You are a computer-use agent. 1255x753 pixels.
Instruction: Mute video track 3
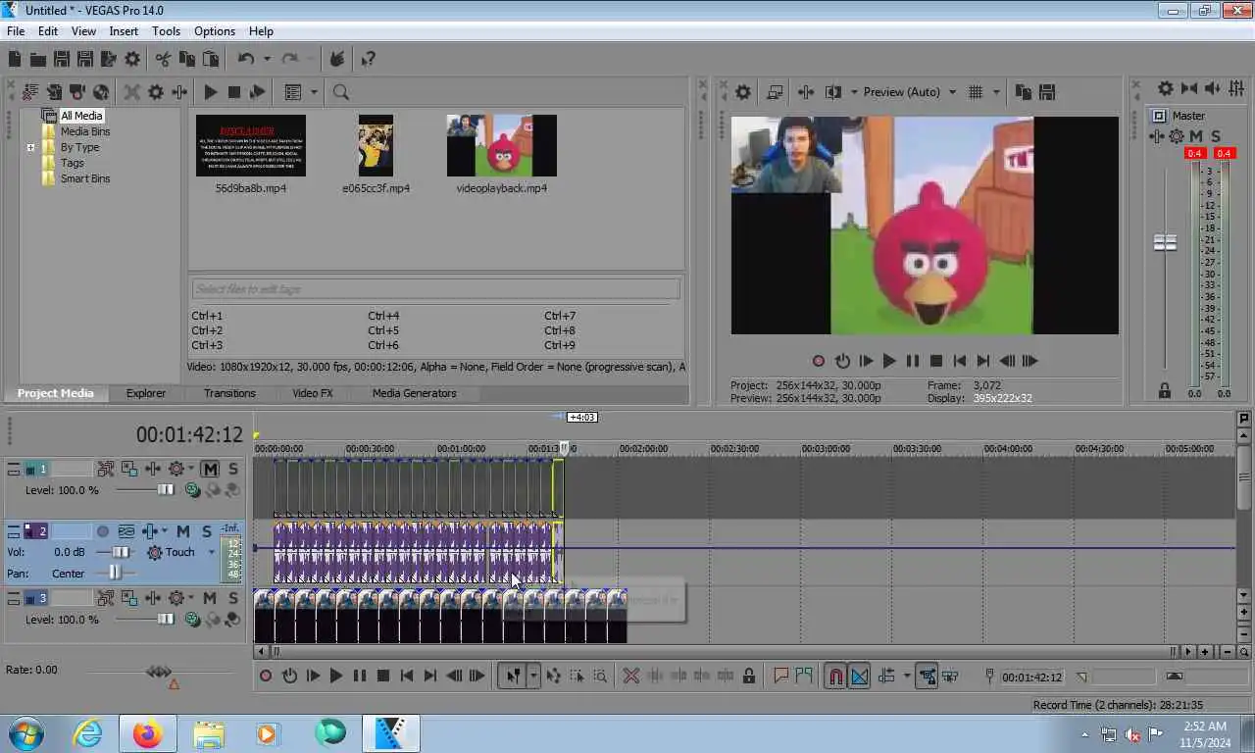coord(210,598)
